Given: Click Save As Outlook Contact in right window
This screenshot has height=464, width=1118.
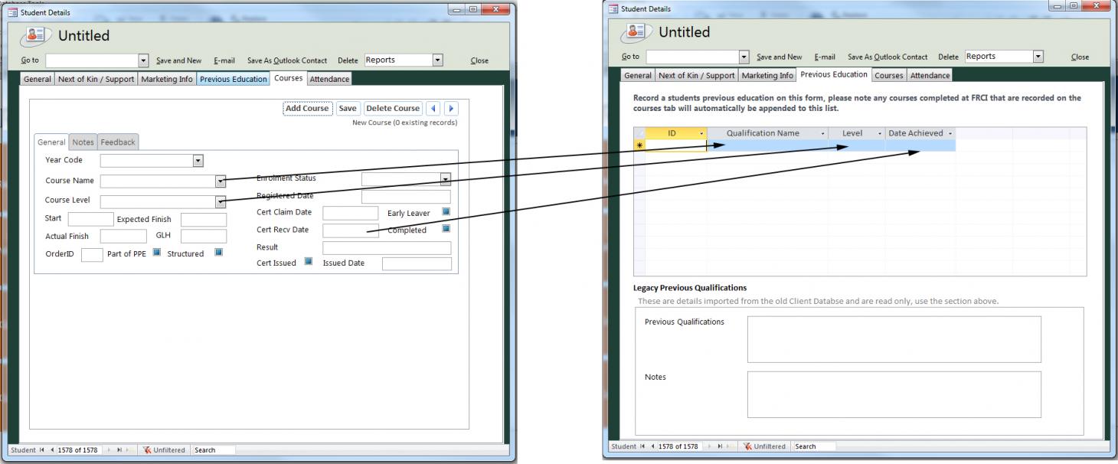Looking at the screenshot, I should 888,57.
